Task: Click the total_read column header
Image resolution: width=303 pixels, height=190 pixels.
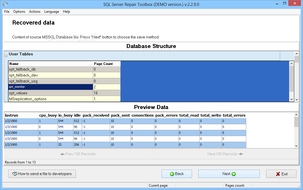Action: [189, 115]
